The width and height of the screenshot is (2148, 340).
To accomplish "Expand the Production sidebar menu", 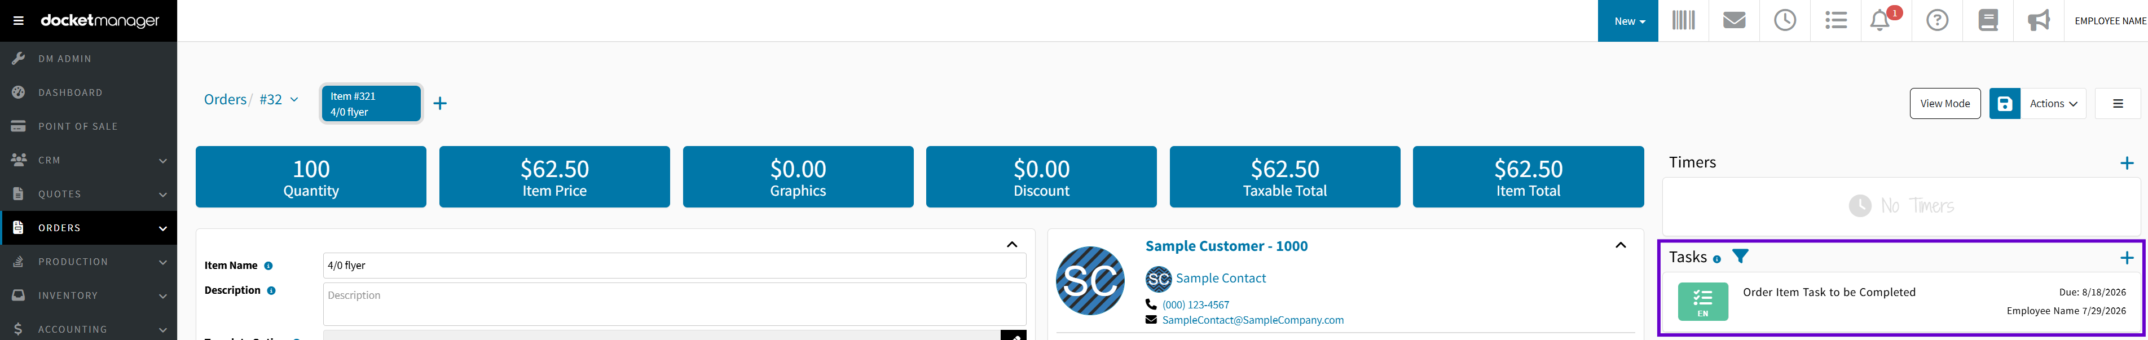I will click(x=89, y=262).
